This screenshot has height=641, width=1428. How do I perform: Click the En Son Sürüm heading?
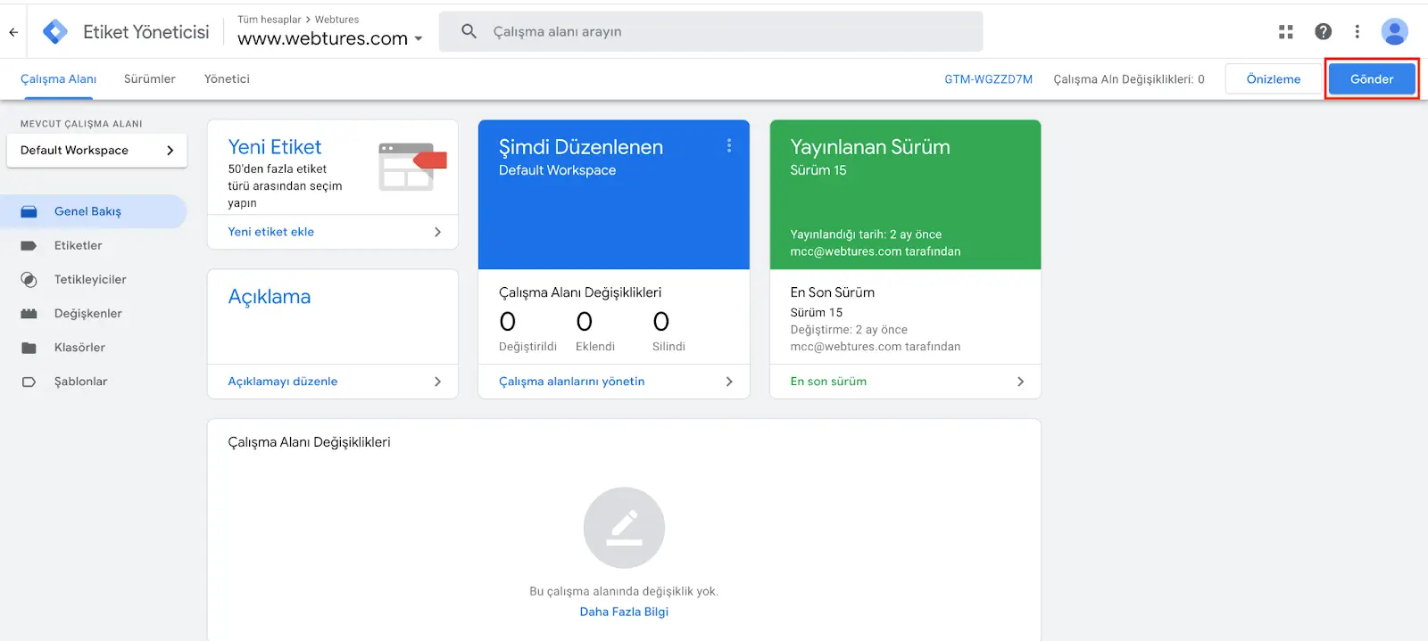click(832, 292)
